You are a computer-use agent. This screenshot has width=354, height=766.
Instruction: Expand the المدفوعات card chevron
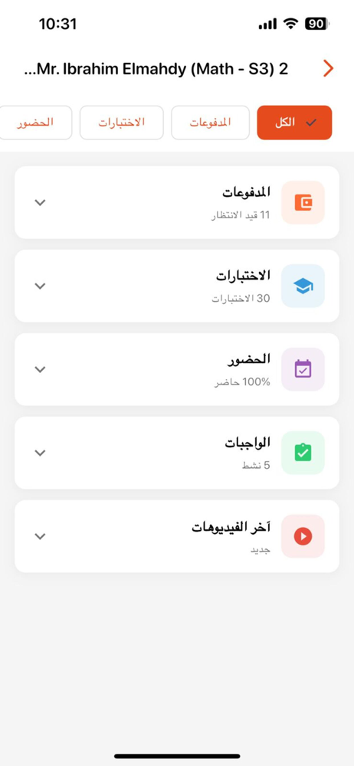coord(40,202)
